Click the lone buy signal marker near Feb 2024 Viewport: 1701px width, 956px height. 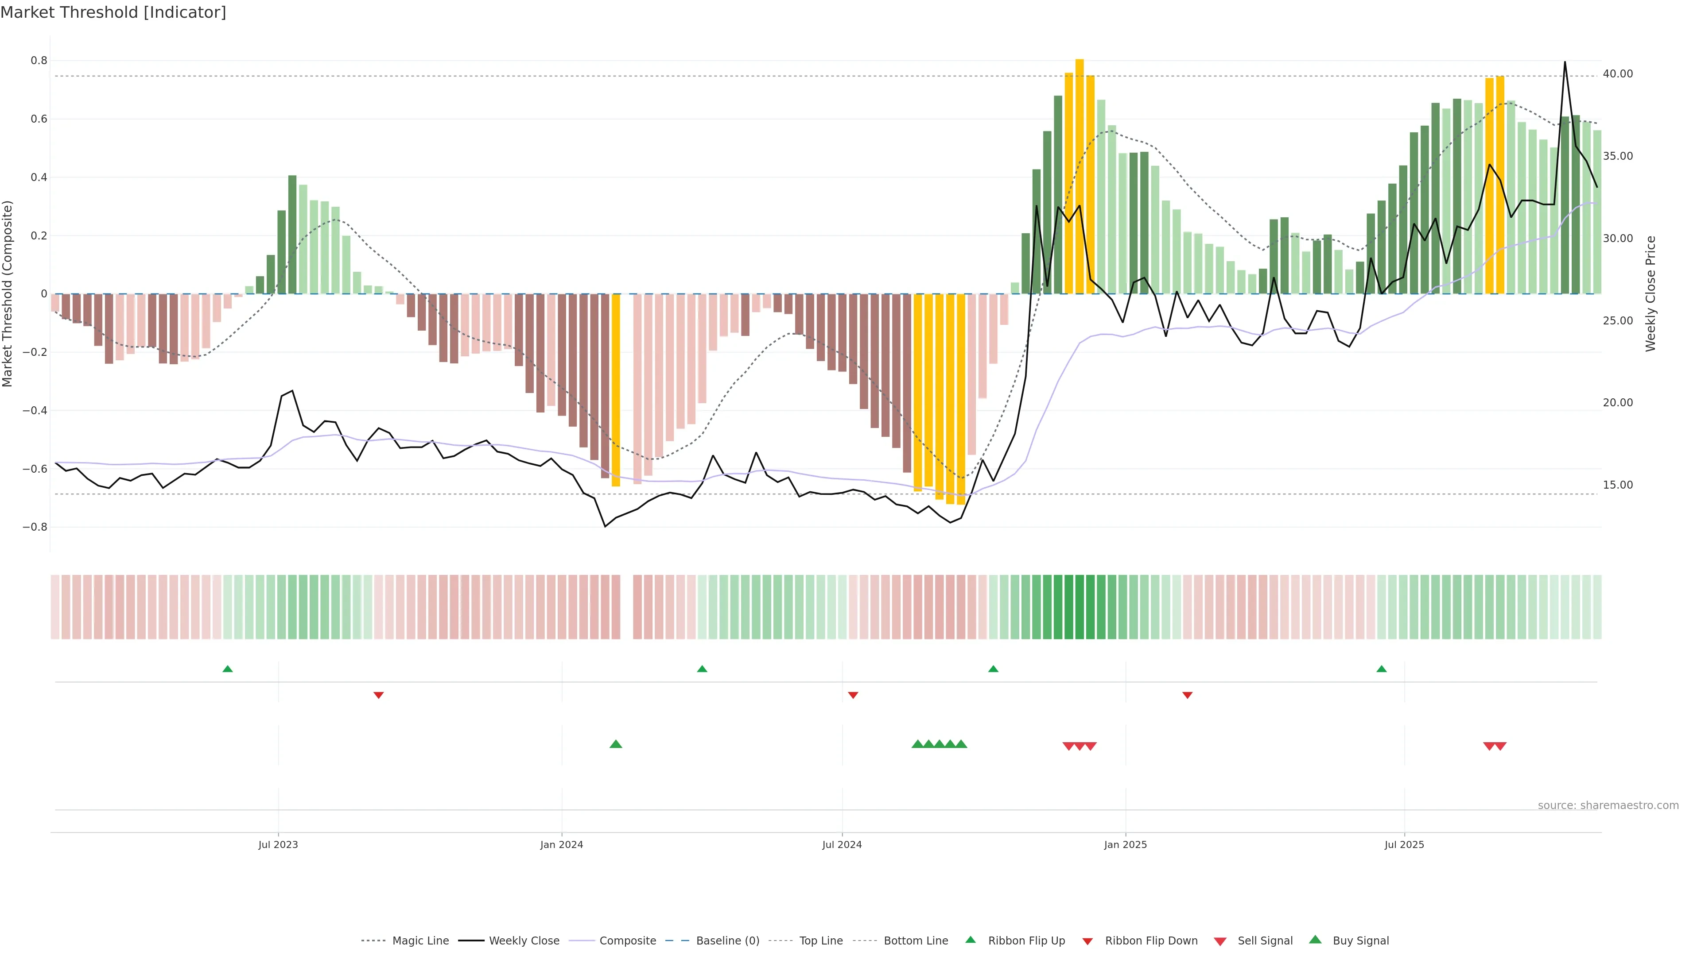pyautogui.click(x=615, y=744)
